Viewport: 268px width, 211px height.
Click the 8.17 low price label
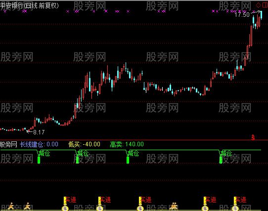39,132
